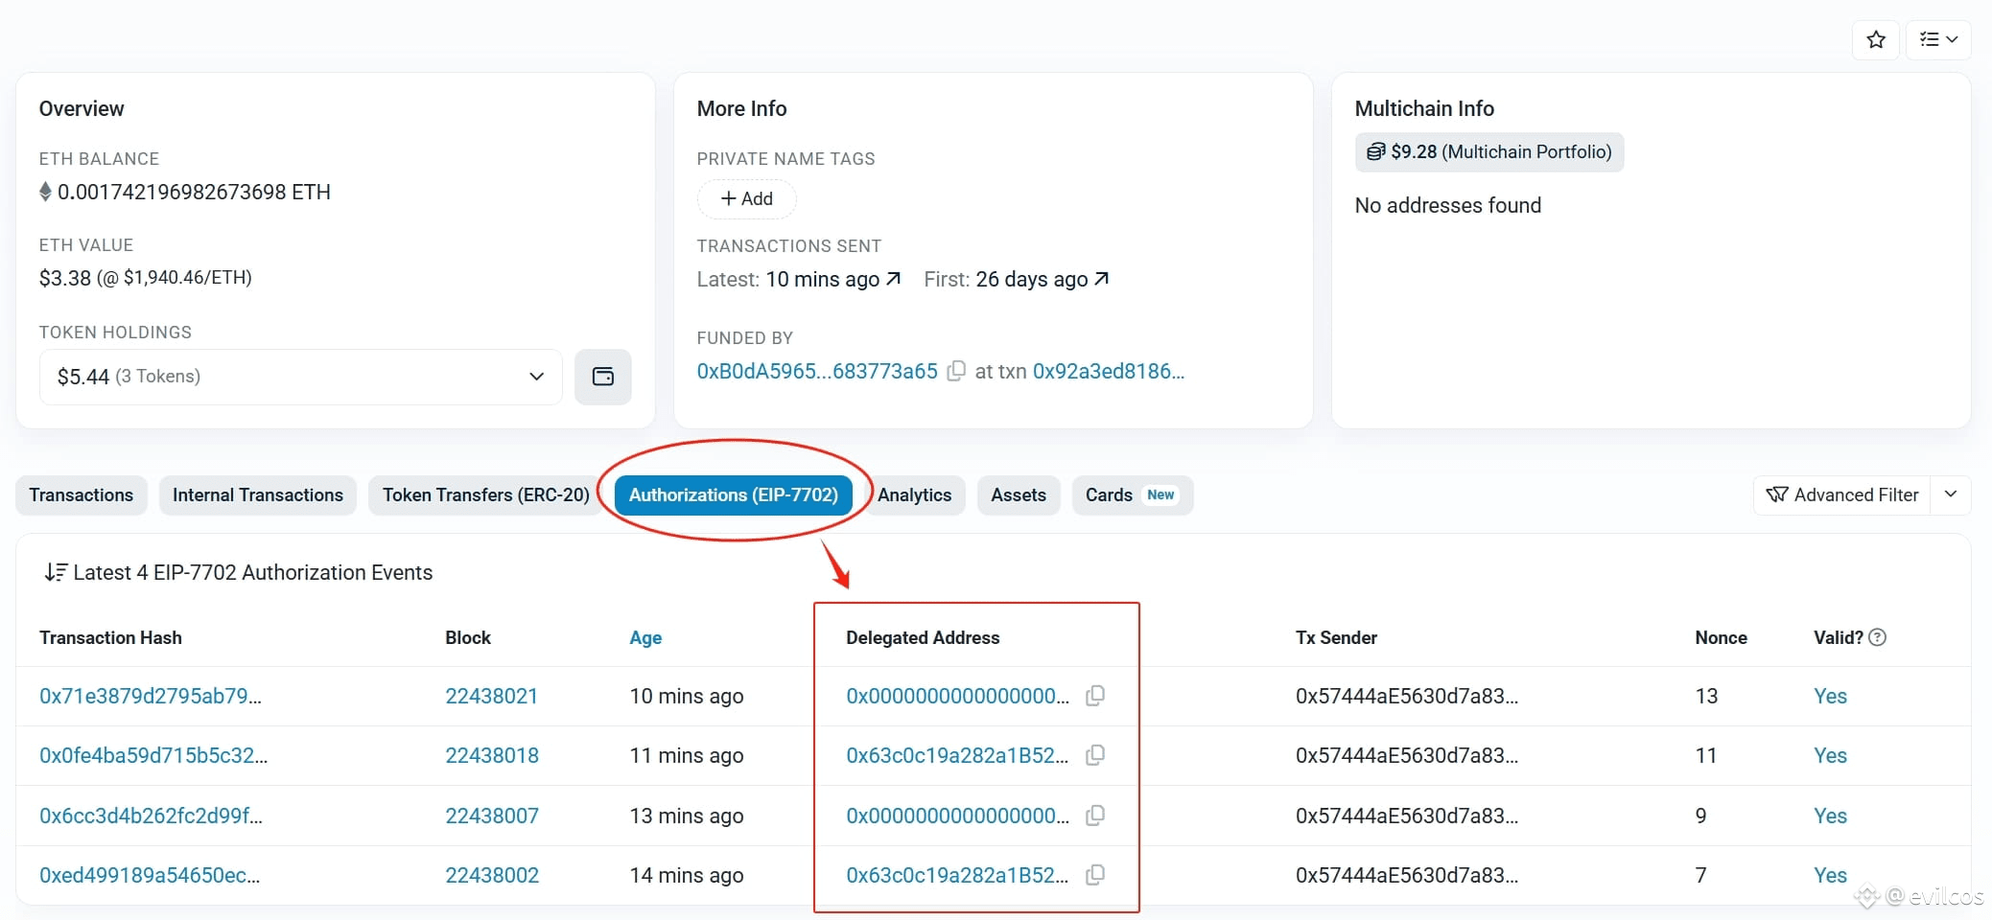1992x920 pixels.
Task: Click the sort icon beside Latest 4 events
Action: (56, 572)
